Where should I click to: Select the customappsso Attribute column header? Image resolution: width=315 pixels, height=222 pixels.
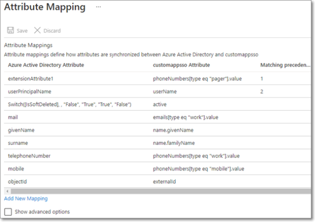tap(182, 65)
